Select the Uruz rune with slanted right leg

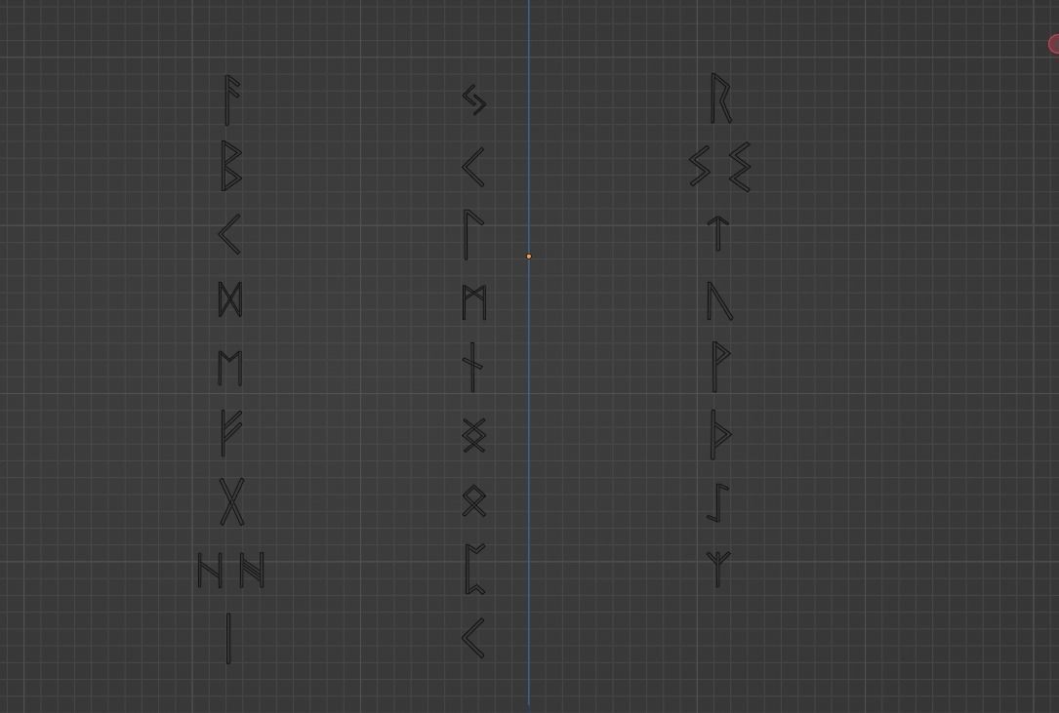720,301
